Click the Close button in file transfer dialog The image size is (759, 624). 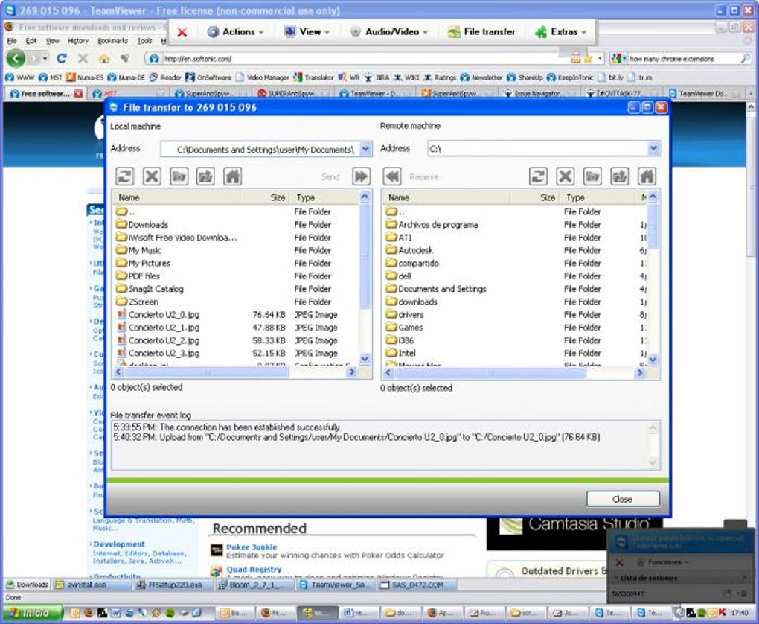(x=623, y=499)
